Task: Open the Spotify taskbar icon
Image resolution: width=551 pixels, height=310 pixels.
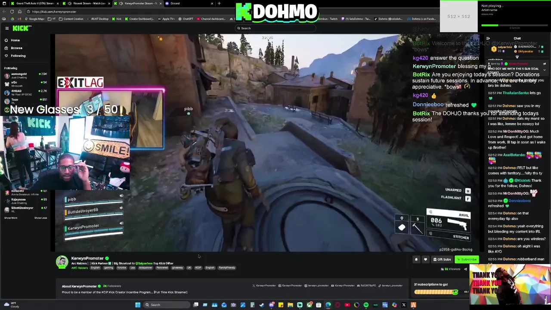Action: tap(366, 305)
